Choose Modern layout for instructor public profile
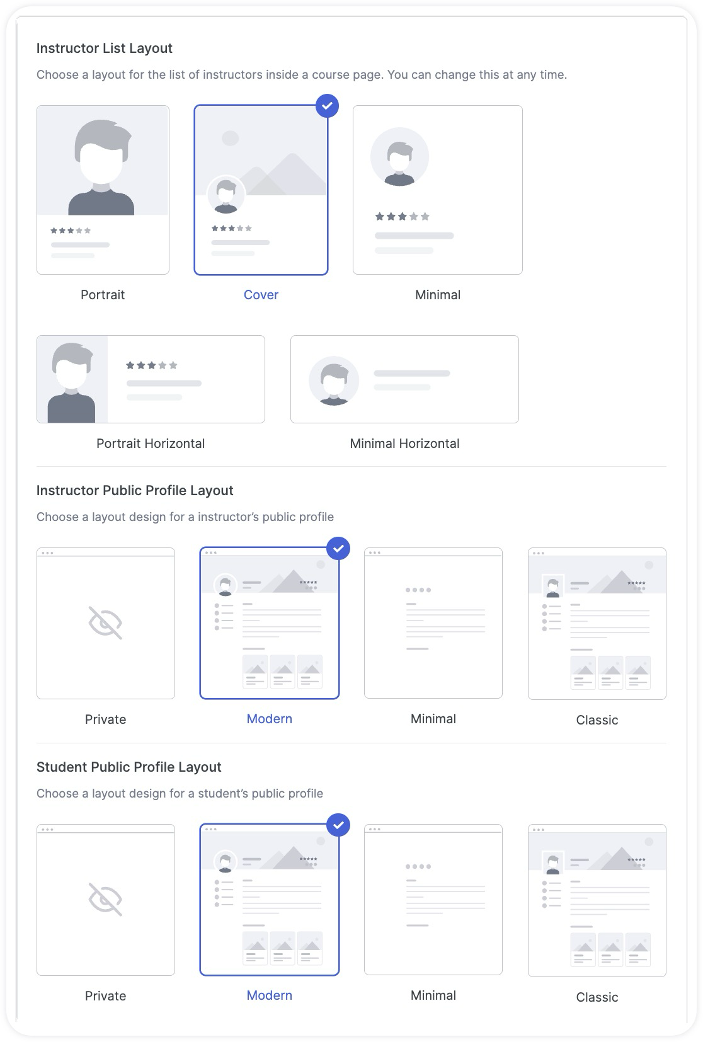The image size is (703, 1042). [x=270, y=623]
